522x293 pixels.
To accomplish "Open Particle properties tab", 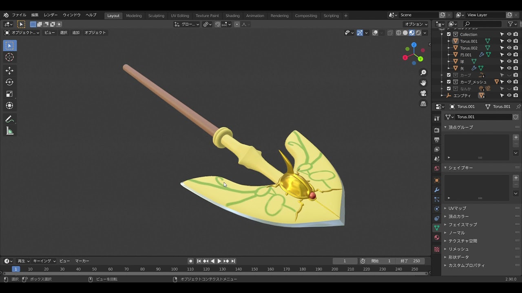I will tap(437, 199).
